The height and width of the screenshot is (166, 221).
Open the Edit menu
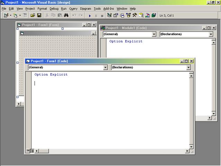click(x=11, y=9)
